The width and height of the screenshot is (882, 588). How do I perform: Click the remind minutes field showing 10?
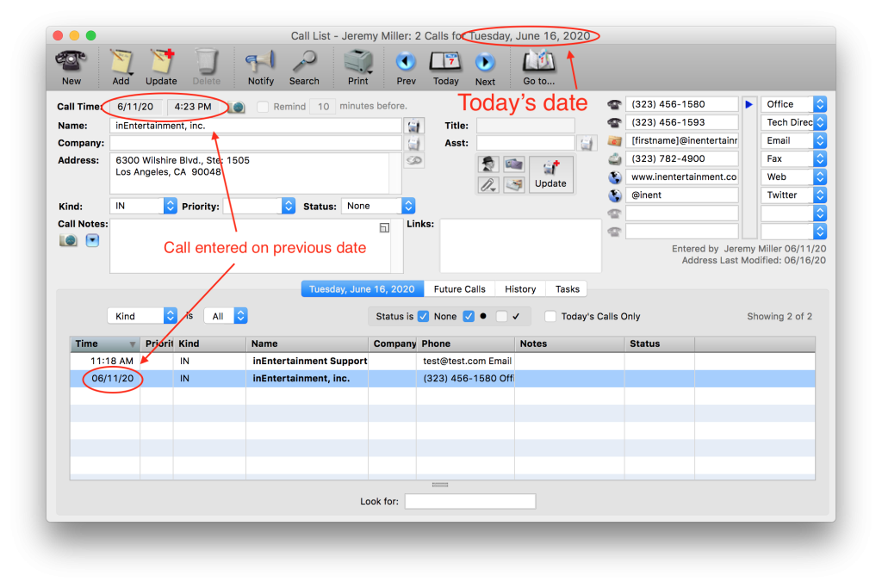323,106
